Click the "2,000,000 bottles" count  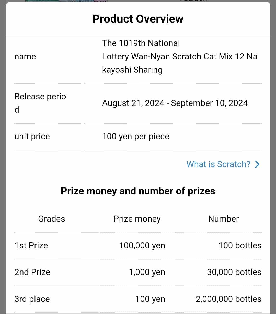tap(228, 299)
